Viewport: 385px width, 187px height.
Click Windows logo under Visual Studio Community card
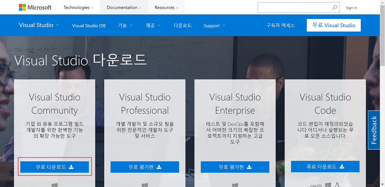click(x=54, y=185)
